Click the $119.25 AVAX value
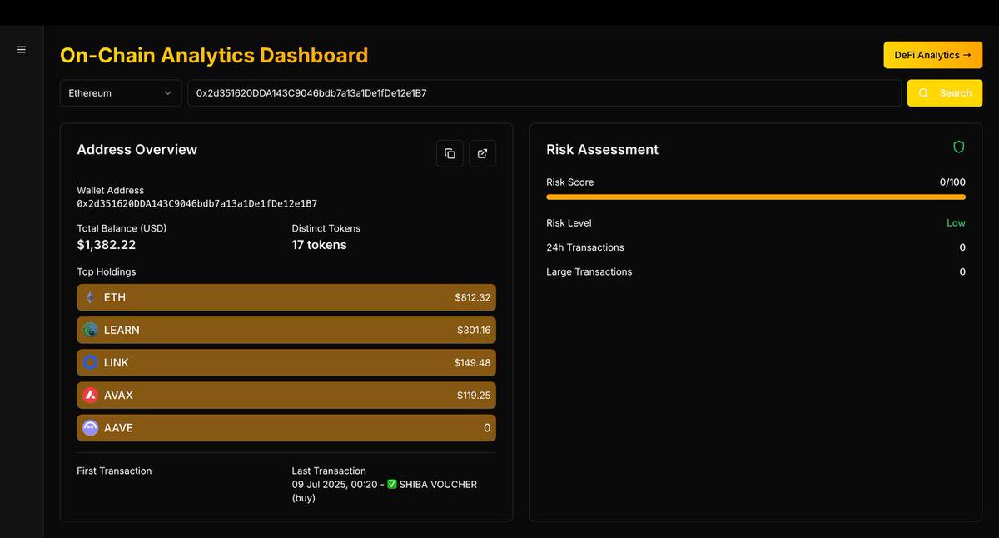Screen dimensions: 999x538 (x=474, y=395)
